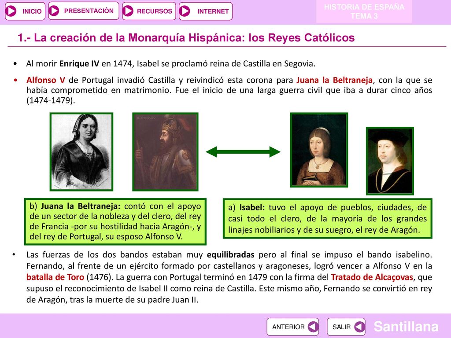Click the ANTERIOR button to go back
Image resolution: width=451 pixels, height=338 pixels.
point(293,327)
